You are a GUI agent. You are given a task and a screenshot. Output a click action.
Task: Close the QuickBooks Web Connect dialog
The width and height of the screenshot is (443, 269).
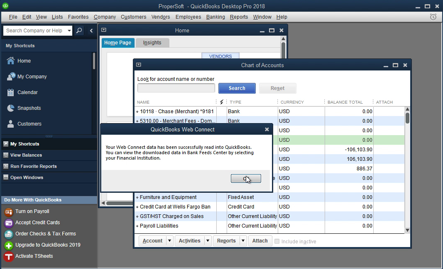point(267,129)
